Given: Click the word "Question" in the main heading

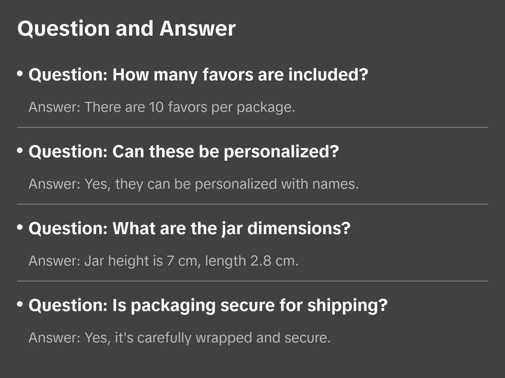Looking at the screenshot, I should coord(63,29).
